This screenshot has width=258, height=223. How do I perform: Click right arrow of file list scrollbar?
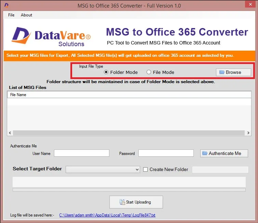pos(248,133)
